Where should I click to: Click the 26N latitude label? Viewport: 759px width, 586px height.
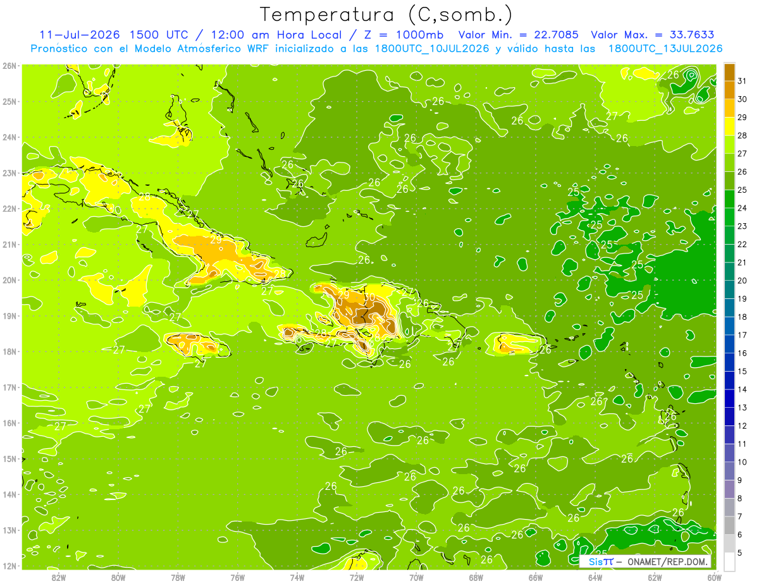(9, 66)
